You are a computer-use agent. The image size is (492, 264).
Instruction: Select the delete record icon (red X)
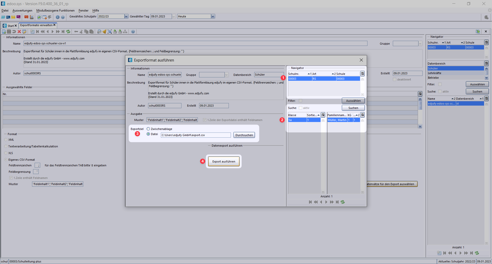[x=19, y=32]
